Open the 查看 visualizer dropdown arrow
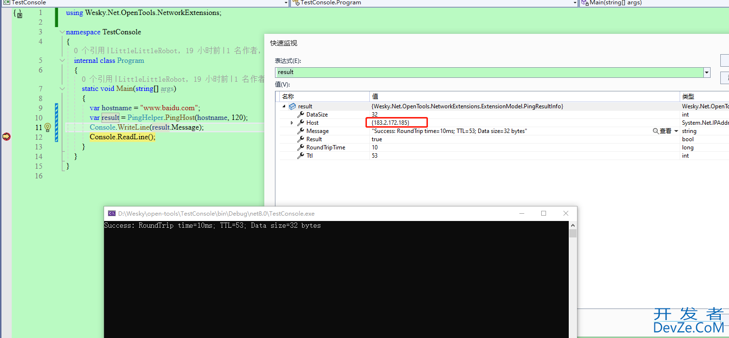This screenshot has width=729, height=338. point(676,131)
